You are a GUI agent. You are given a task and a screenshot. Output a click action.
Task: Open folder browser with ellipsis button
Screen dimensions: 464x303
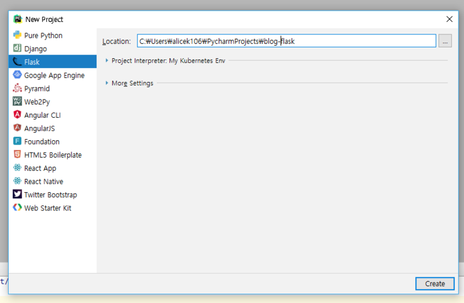click(x=445, y=41)
